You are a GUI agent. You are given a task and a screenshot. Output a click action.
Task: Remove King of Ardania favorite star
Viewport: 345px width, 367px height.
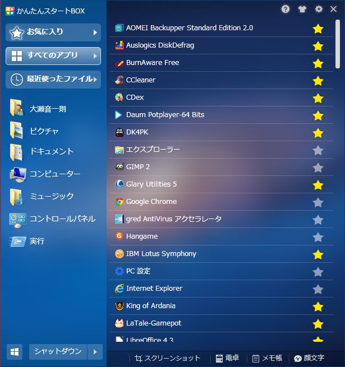(318, 306)
